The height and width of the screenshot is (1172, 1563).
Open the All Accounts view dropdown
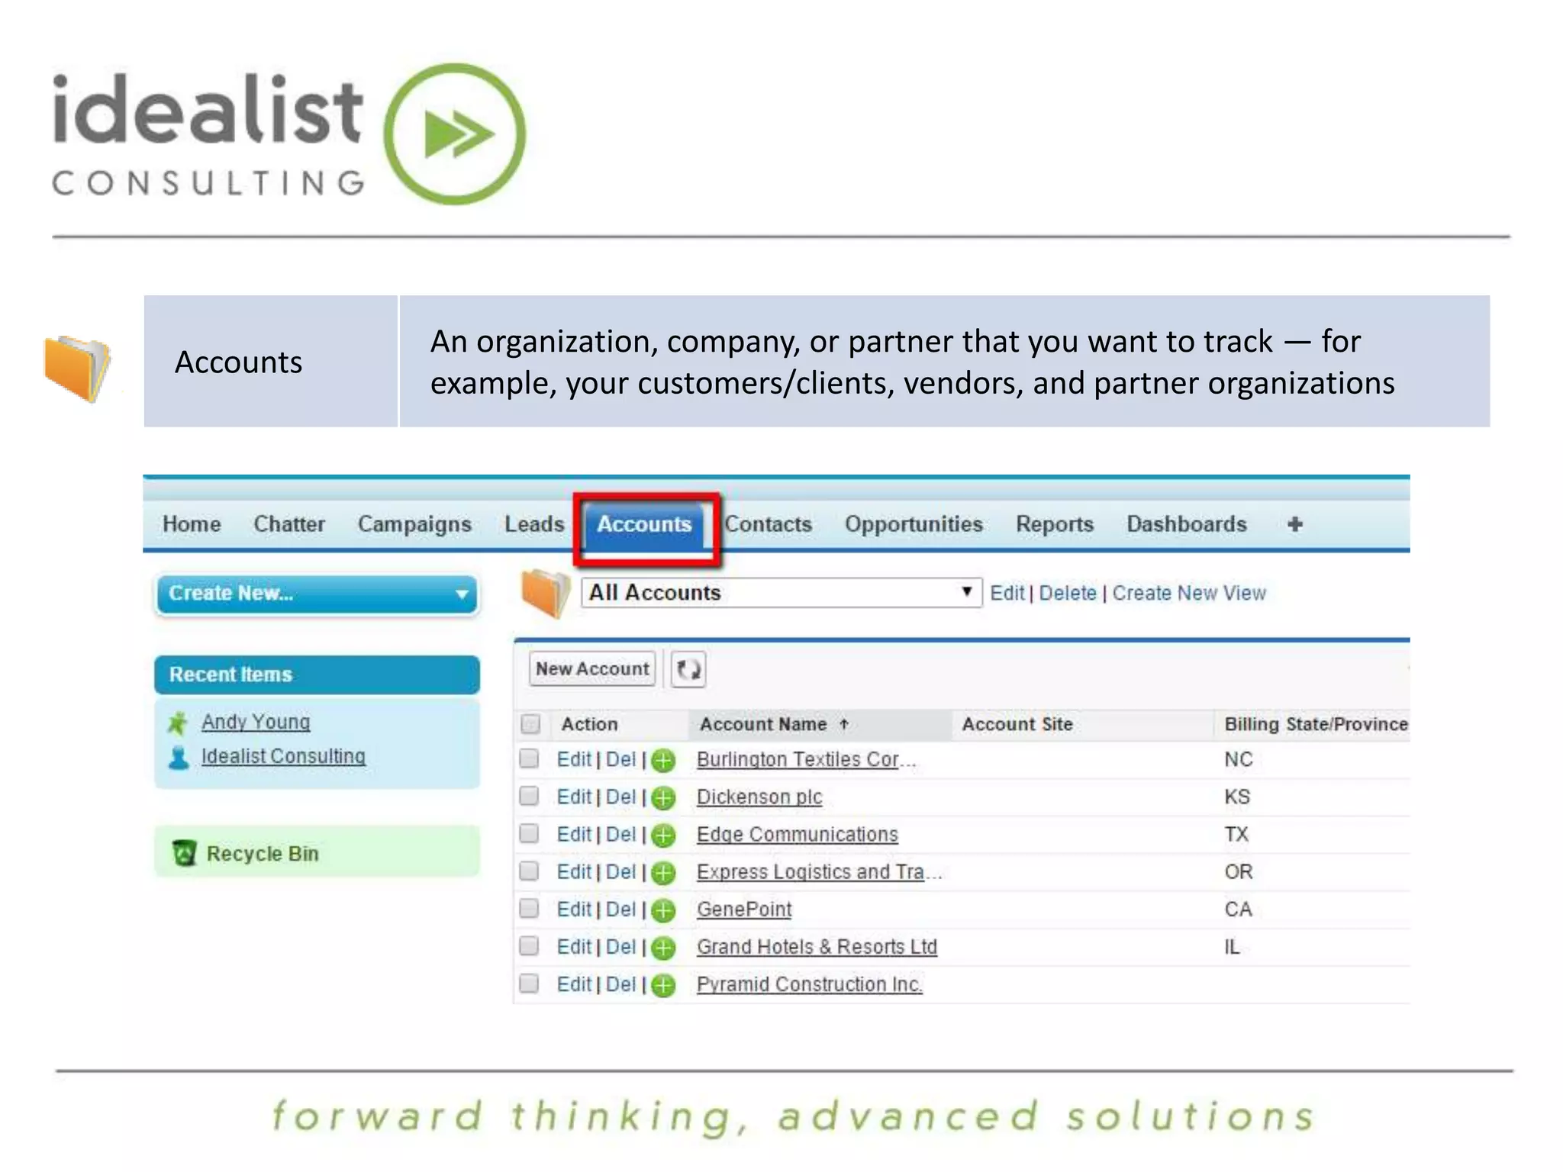point(781,593)
